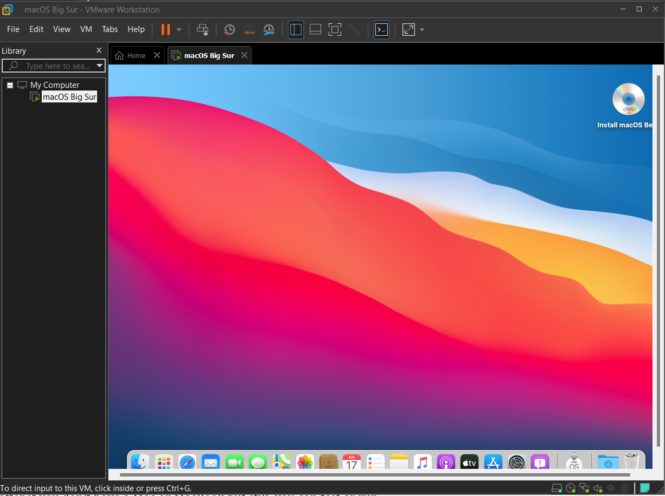665x496 pixels.
Task: Enter full screen mode
Action: point(335,30)
